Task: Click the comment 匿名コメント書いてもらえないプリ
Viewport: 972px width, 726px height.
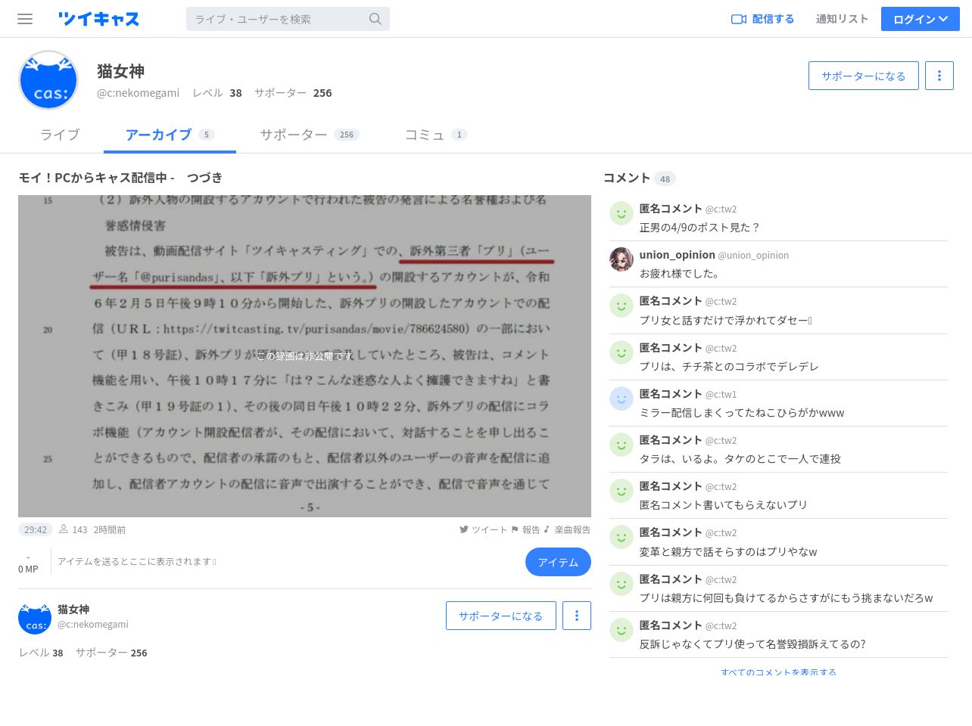Action: point(723,504)
